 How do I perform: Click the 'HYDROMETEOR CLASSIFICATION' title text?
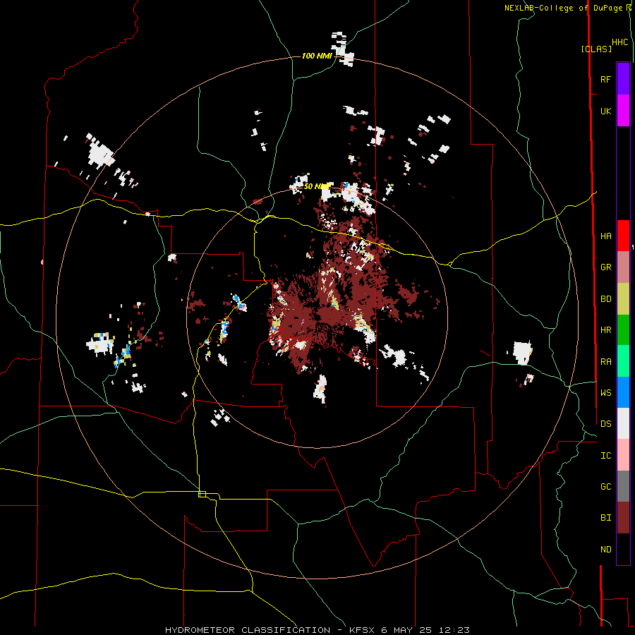click(248, 630)
